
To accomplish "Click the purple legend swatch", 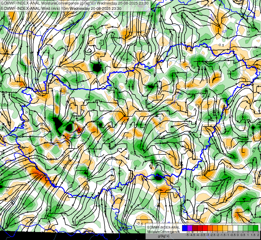I will pyautogui.click(x=190, y=228).
